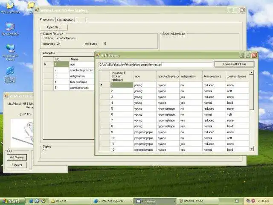Viewport: 273px width, 205px height.
Task: Select the 'spectacle-prescrip' column header in Arff Viewer
Action: tap(168, 76)
